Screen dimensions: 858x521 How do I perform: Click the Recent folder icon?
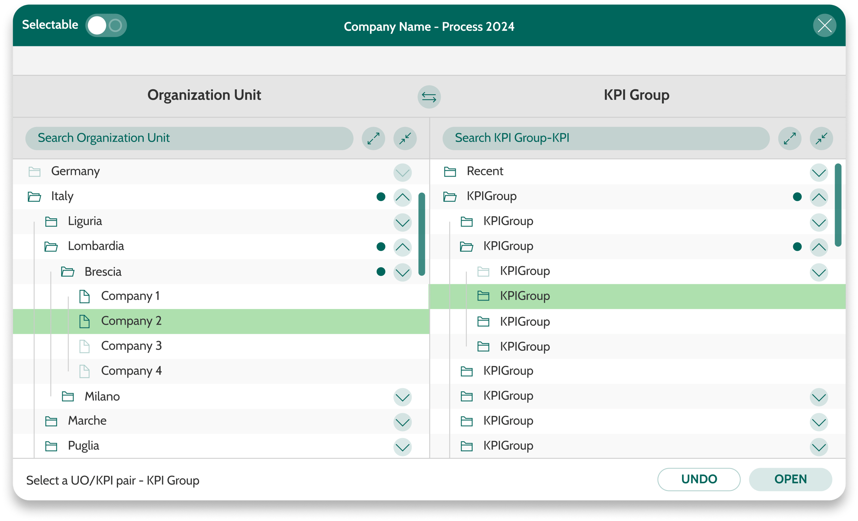pyautogui.click(x=450, y=171)
